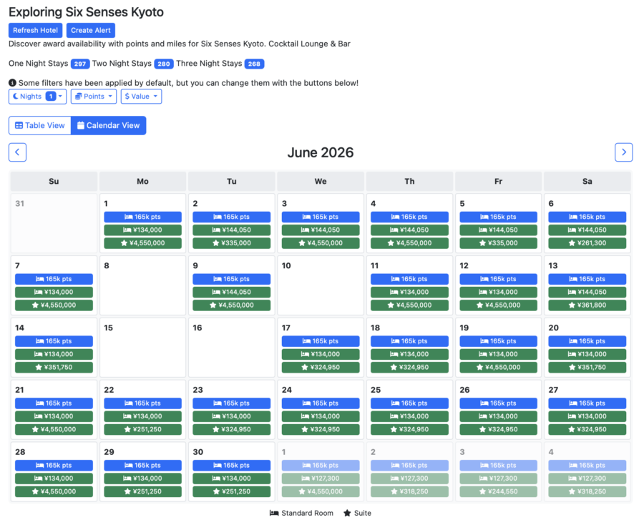Screen dimensions: 644x525
Task: Choose ¥335,000 suite rate on June 2
Action: point(232,243)
